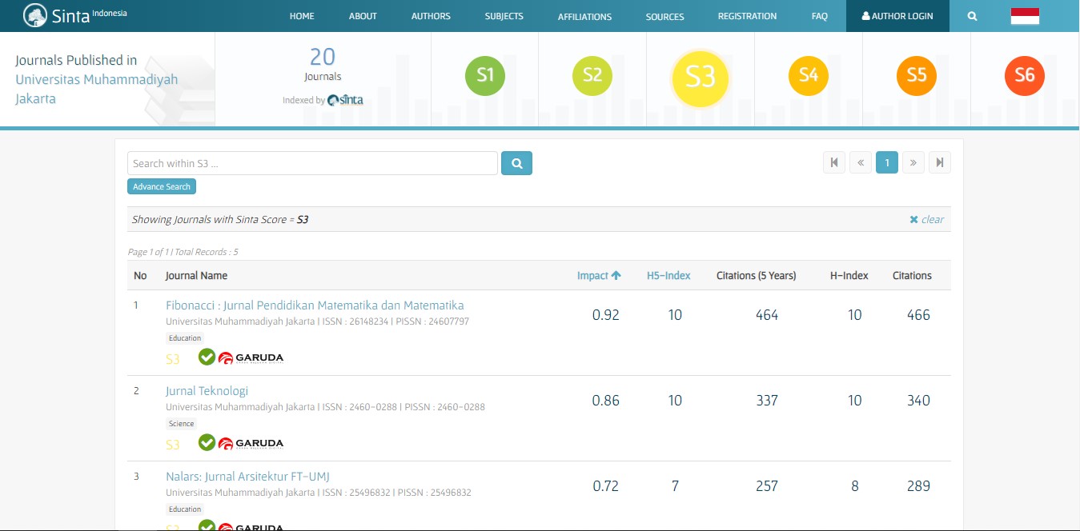Click the Science tag under Jurnal Teknologi

point(182,424)
